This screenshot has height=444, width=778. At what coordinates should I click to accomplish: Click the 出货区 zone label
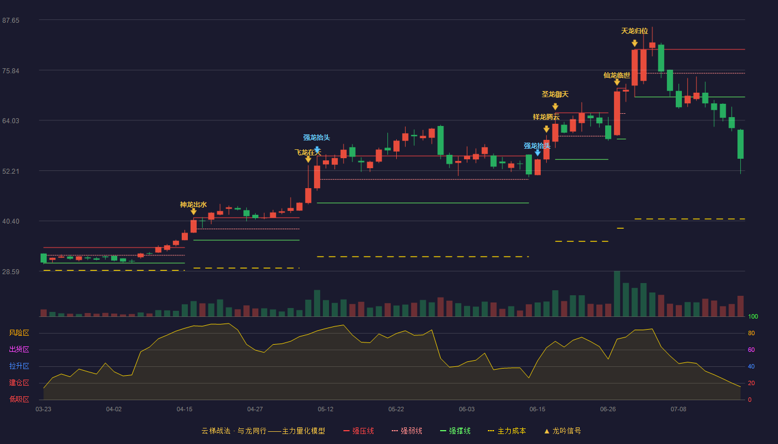19,350
